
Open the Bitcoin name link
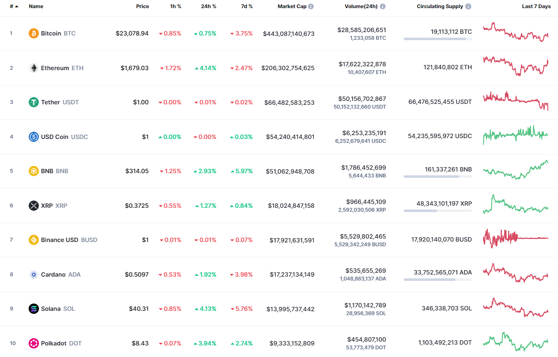tap(50, 33)
